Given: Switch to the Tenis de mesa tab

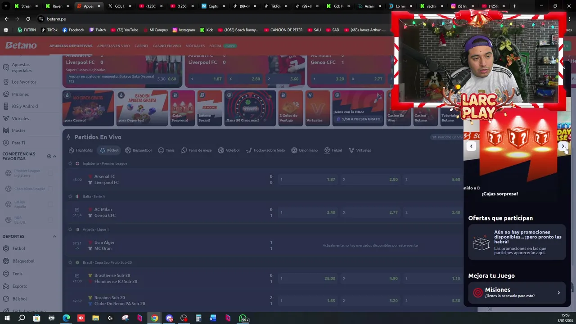Looking at the screenshot, I should point(196,150).
